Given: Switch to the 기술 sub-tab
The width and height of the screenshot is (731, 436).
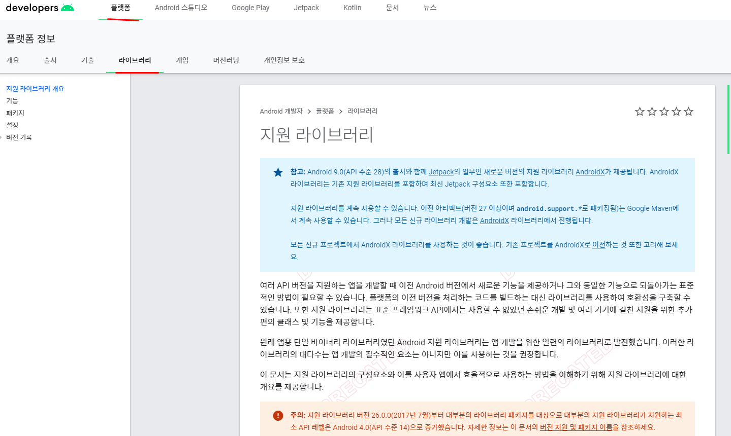Looking at the screenshot, I should point(87,60).
